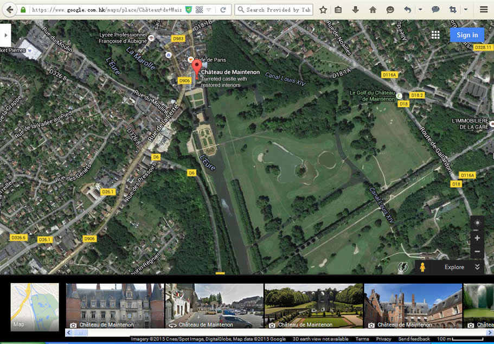
Task: Click the photo strip scrollbar thumb
Action: 80,332
